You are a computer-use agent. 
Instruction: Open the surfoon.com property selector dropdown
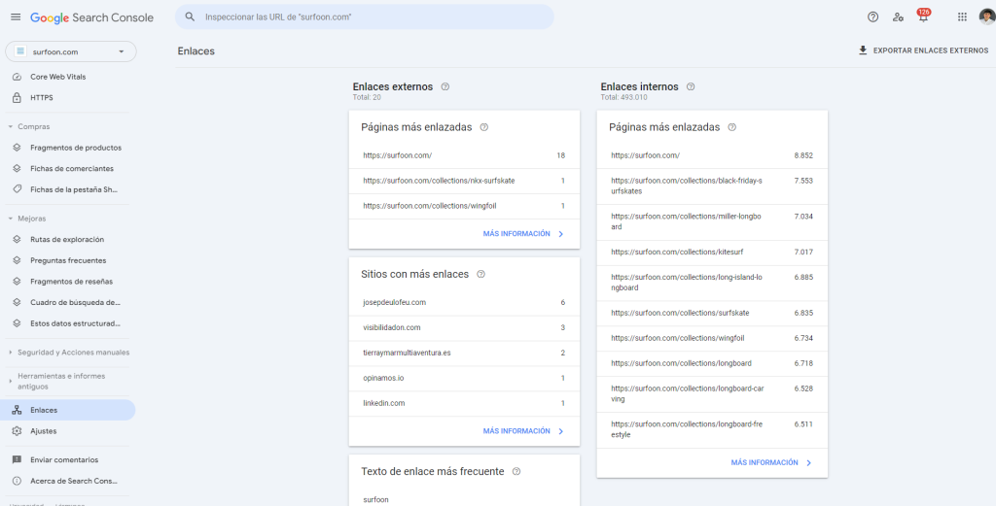[x=71, y=51]
